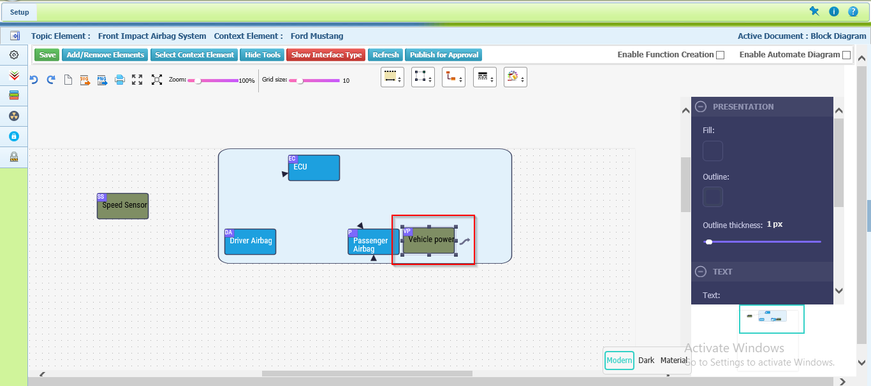Viewport: 871px width, 386px height.
Task: Create a new blank page
Action: (68, 80)
